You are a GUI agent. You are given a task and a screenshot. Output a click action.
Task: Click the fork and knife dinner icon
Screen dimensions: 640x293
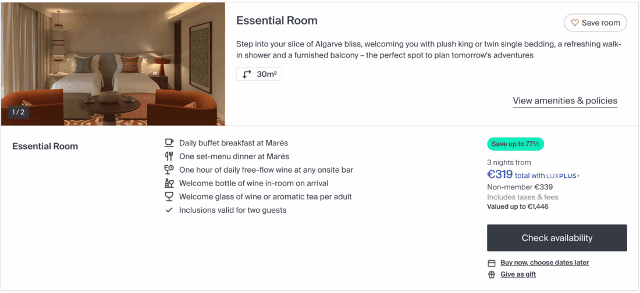(x=169, y=156)
